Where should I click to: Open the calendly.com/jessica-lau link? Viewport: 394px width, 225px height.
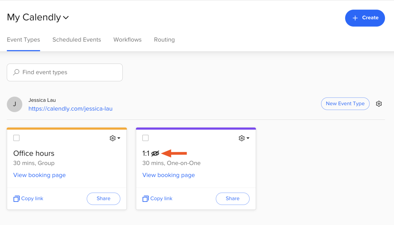point(70,109)
